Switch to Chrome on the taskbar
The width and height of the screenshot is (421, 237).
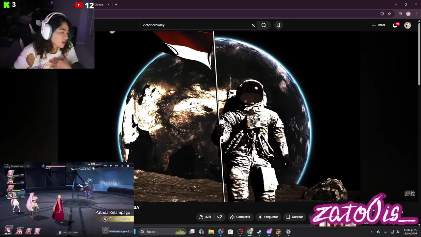click(250, 232)
